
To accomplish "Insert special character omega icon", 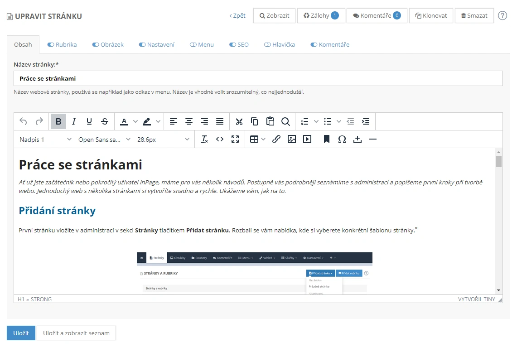I will point(342,140).
